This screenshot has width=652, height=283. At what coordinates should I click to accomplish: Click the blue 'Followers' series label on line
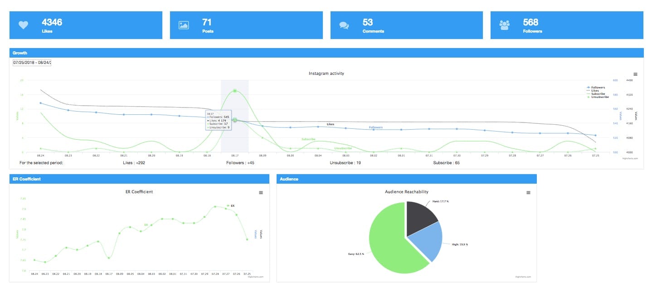pos(376,127)
